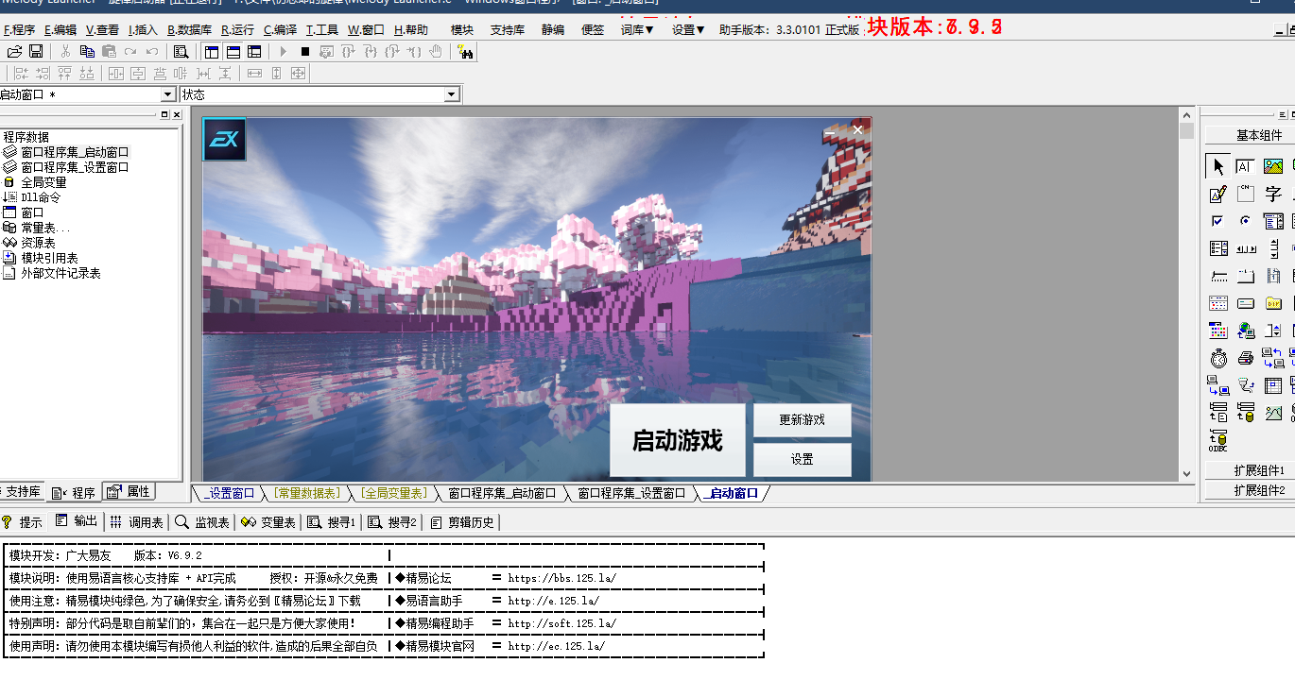Toggle the third window layout button
Screen dimensions: 1295x680
[x=254, y=51]
